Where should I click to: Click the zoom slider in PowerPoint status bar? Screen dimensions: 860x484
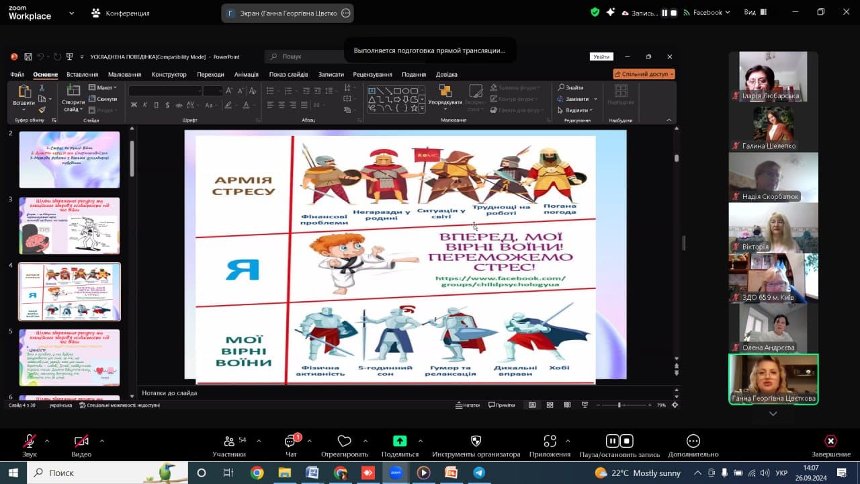[x=623, y=405]
